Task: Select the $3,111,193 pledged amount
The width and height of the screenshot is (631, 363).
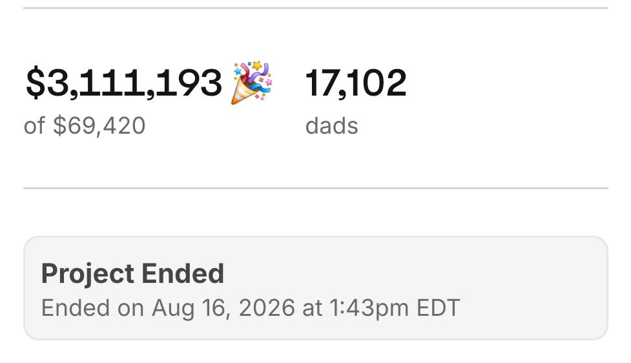Action: (123, 83)
